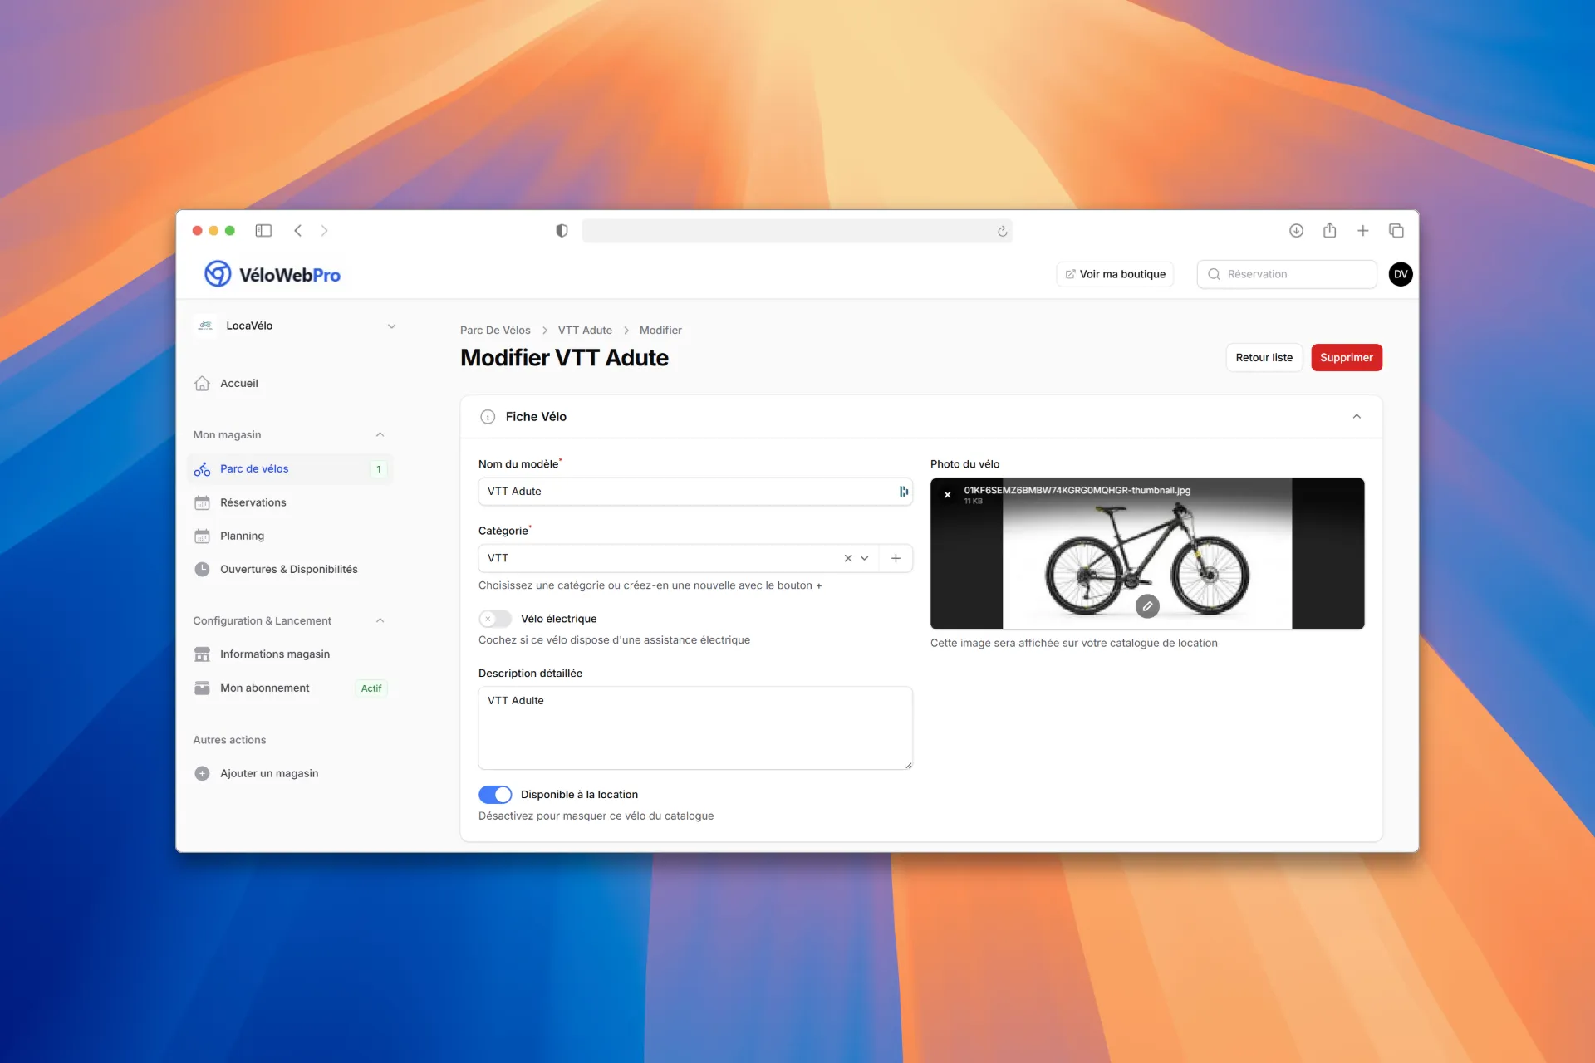Expand the LocaVélo store selector
The image size is (1595, 1063).
point(391,326)
